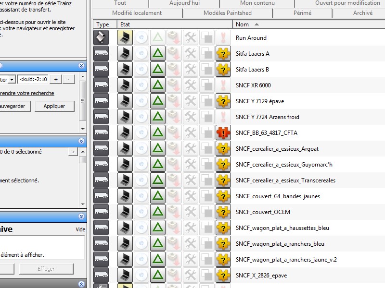The image size is (385, 288).
Task: Click the green triangle icon for Sitfa Laaers B
Action: point(158,69)
